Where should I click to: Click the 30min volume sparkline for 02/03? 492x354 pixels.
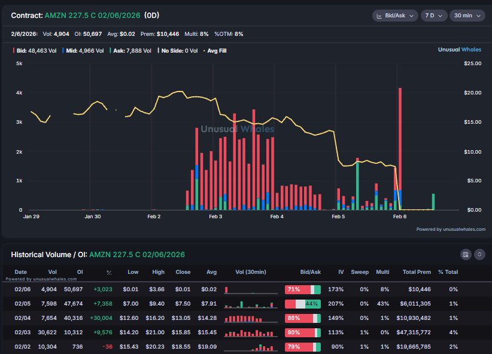click(251, 332)
